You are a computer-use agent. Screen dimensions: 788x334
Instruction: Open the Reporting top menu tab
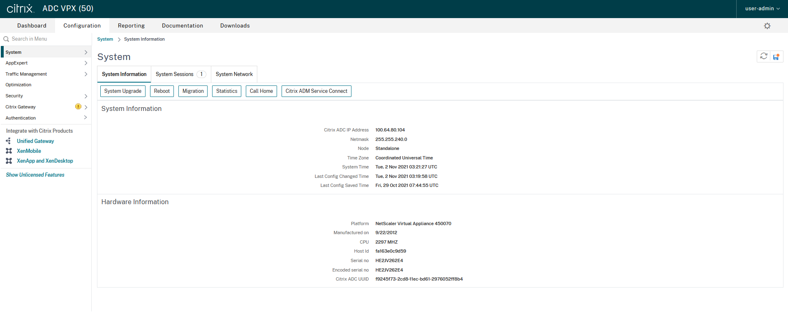pos(131,26)
